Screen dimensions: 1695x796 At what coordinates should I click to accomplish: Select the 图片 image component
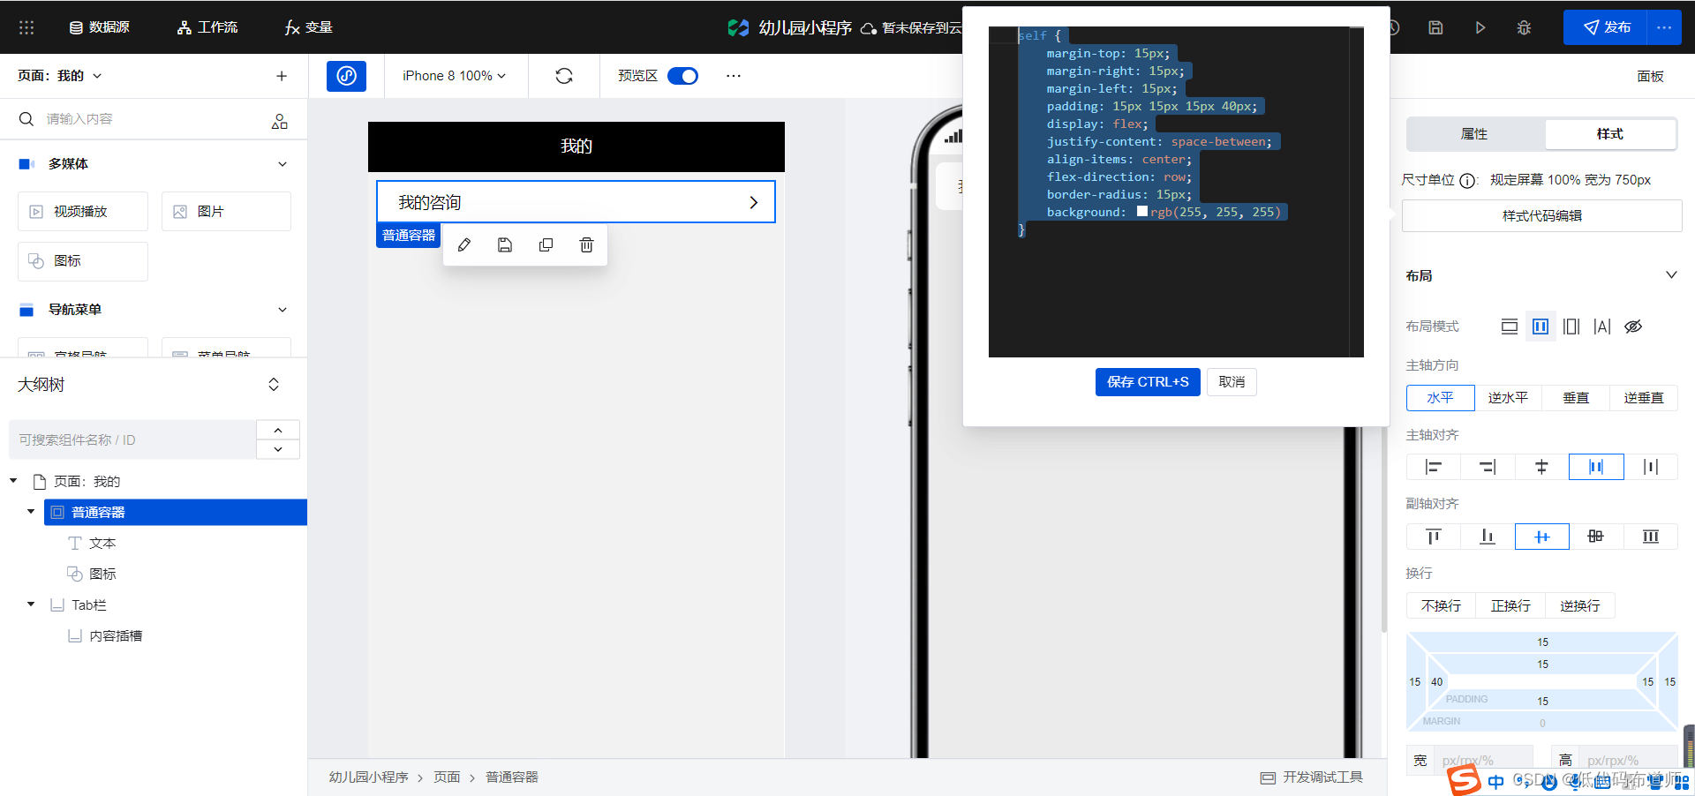[226, 212]
